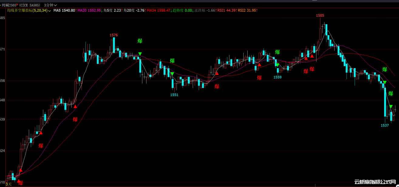Click the 1585 peak price label

tap(320, 15)
